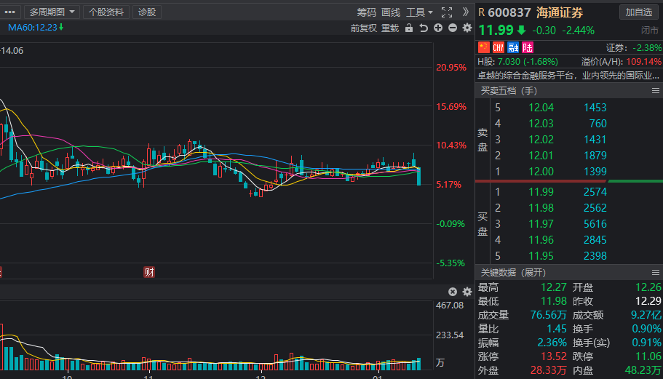Click the China flag market icon

(484, 47)
